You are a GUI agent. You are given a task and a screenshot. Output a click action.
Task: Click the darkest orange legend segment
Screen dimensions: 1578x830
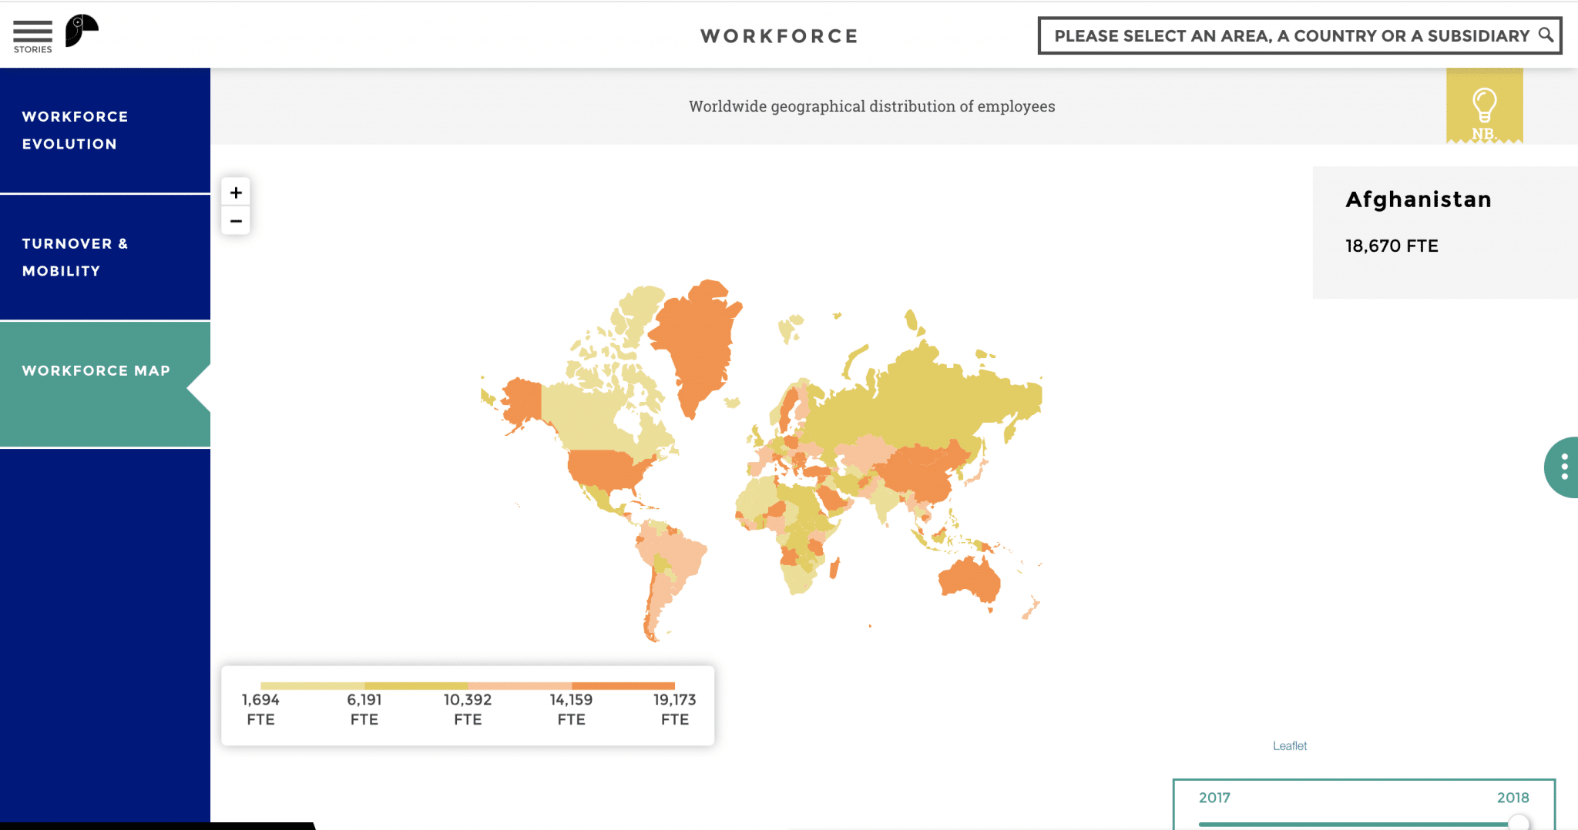(623, 685)
